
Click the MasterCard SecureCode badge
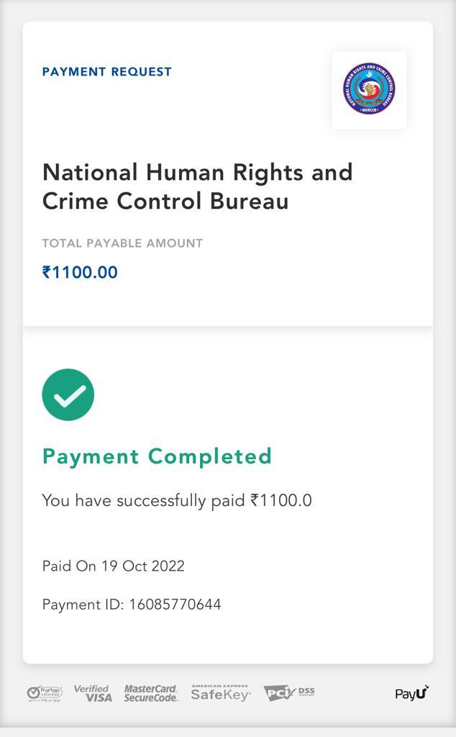(x=151, y=693)
